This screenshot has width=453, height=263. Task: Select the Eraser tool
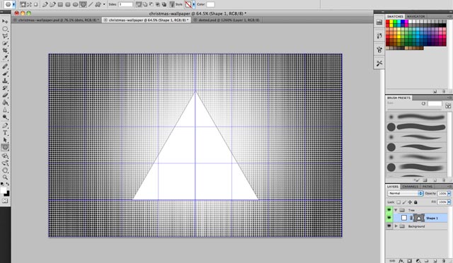pyautogui.click(x=5, y=95)
